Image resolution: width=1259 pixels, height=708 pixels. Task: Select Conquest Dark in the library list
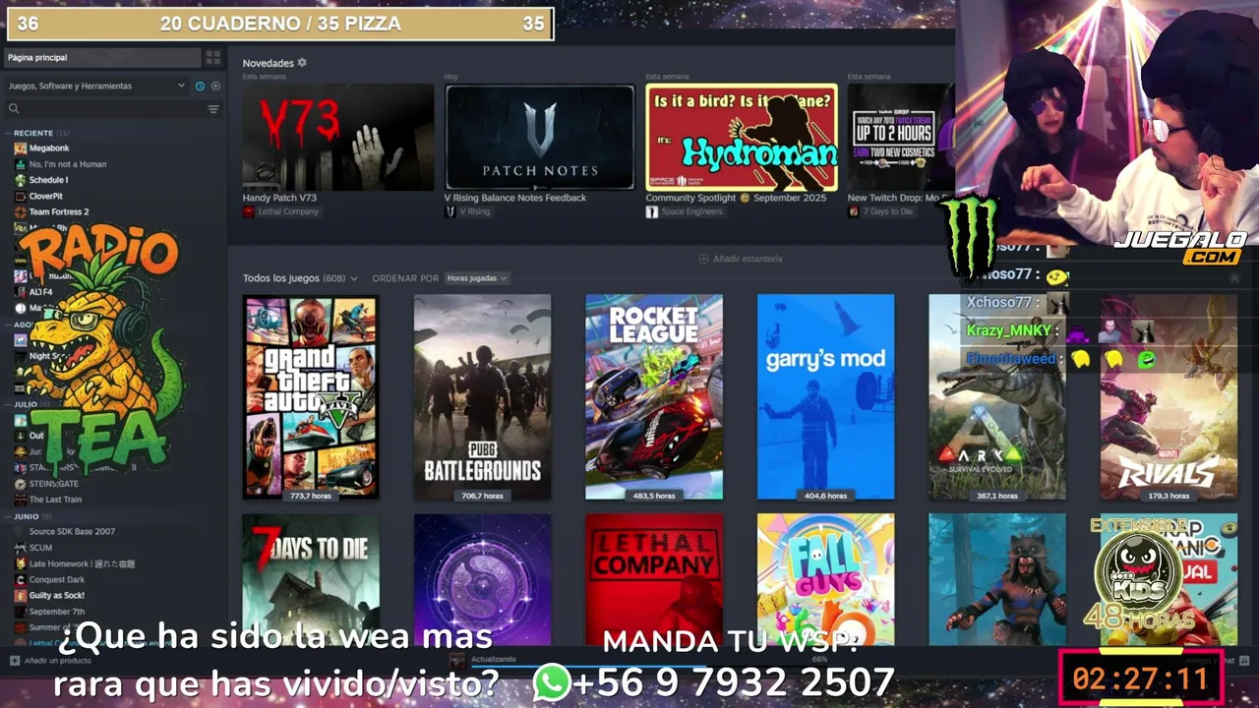(x=57, y=579)
